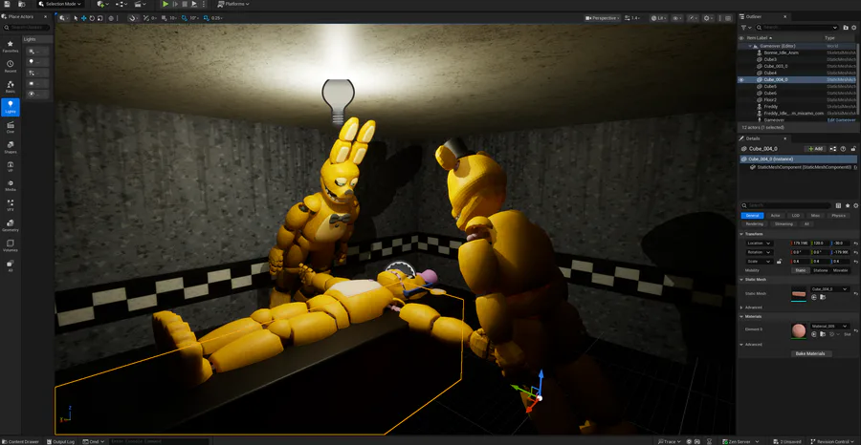
Task: Open the Volumes category in Place Actors
Action: click(10, 245)
